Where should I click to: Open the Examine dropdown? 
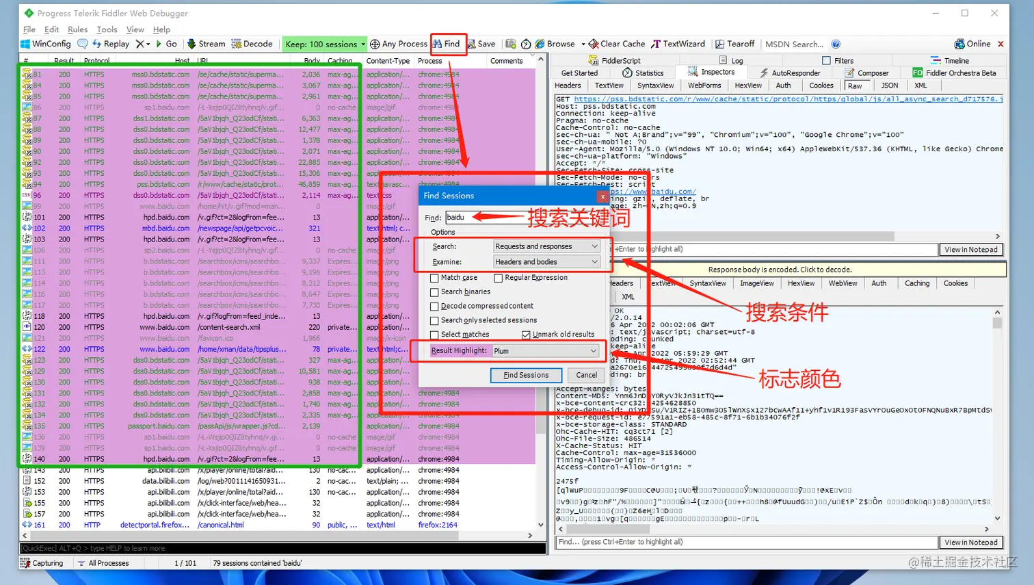click(x=546, y=262)
